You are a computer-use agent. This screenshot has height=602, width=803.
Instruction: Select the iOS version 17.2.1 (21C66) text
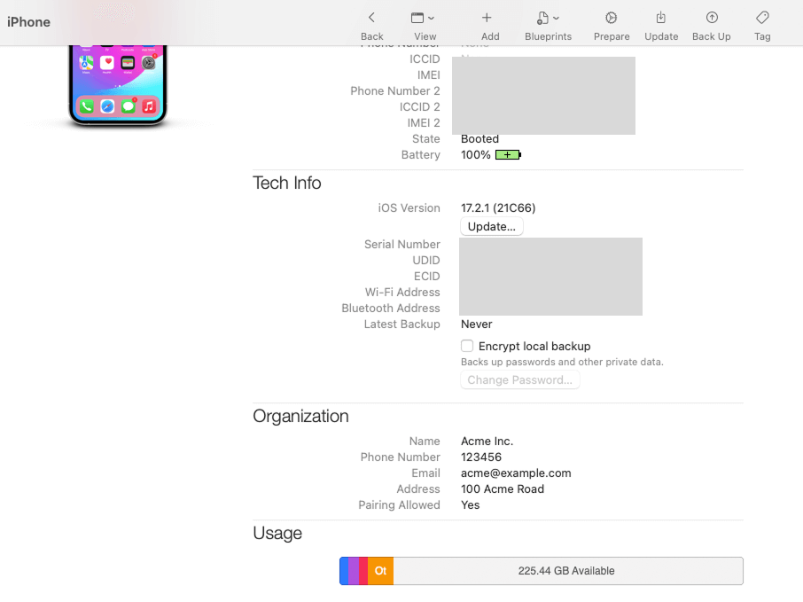pos(498,208)
